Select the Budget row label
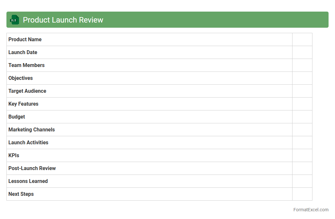The image size is (335, 219). 17,117
